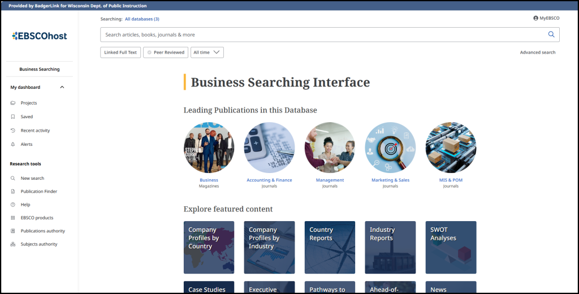Open Publications authority in the sidebar
The height and width of the screenshot is (294, 579).
tap(43, 231)
